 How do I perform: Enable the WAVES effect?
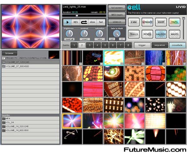(174, 34)
